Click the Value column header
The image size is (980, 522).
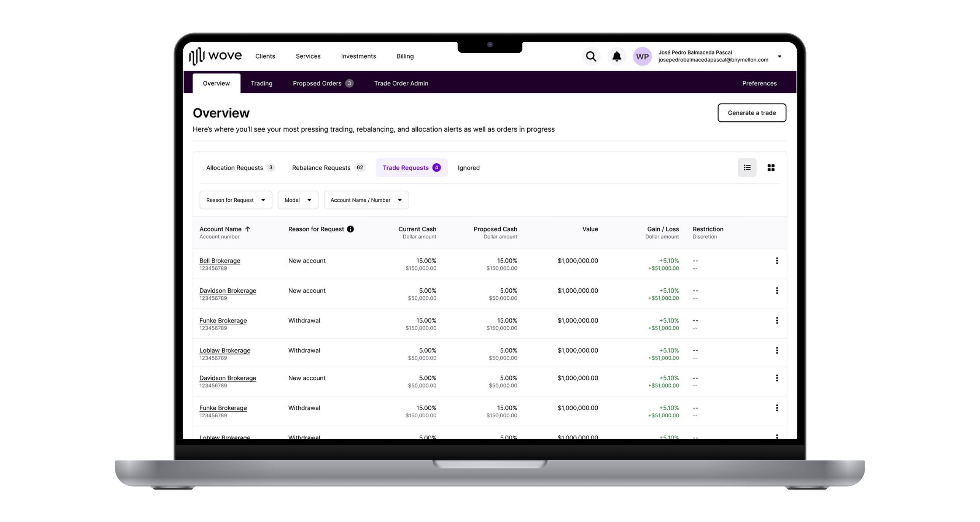point(590,229)
